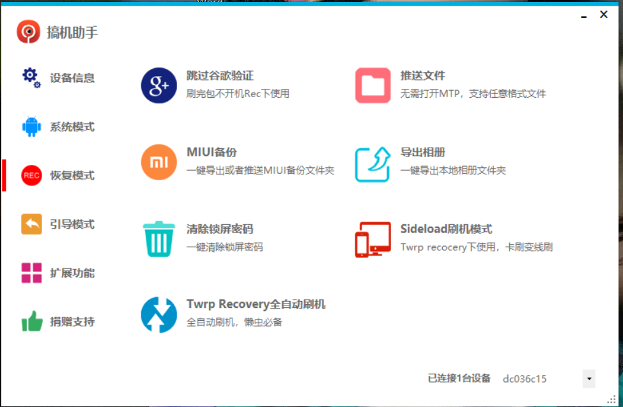623x407 pixels.
Task: Click the red REC icon beside 恢复模式
Action: pos(31,175)
